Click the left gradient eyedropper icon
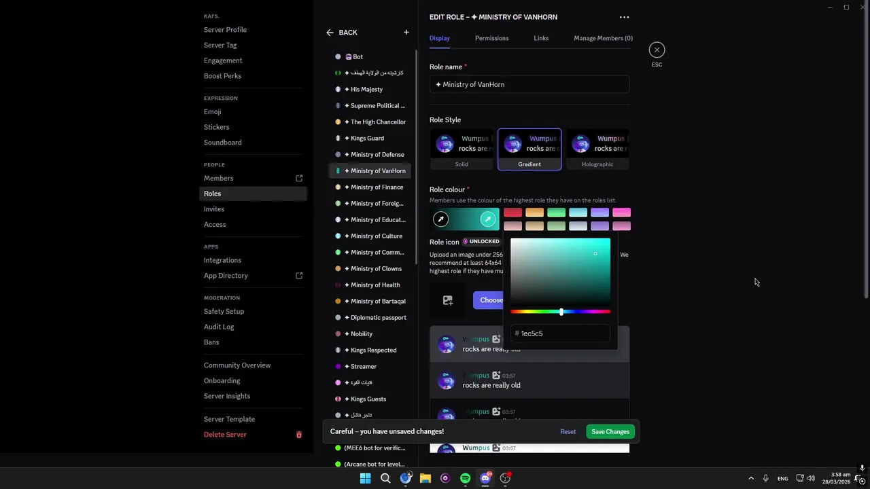The image size is (870, 489). tap(441, 219)
